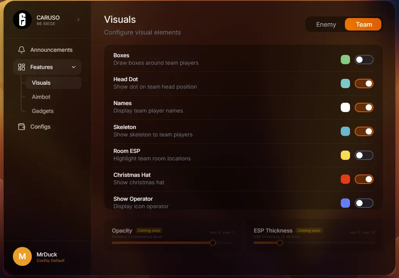Expand the arrow next to CARUSO
Image resolution: width=399 pixels, height=278 pixels.
pyautogui.click(x=78, y=19)
